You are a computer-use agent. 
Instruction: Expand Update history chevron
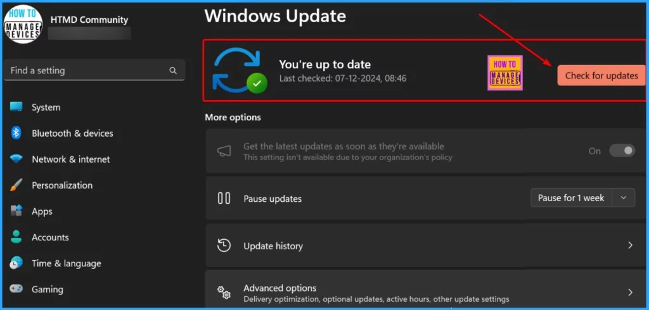pyautogui.click(x=630, y=245)
